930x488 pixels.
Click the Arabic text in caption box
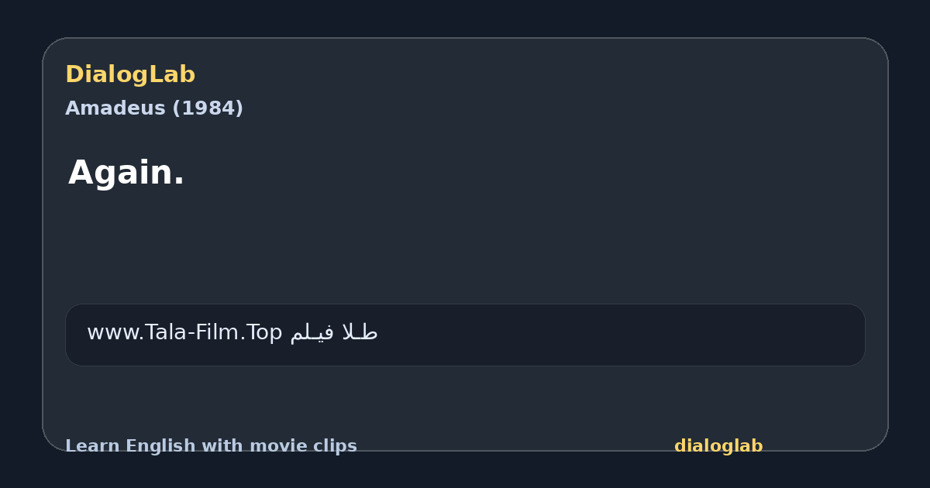[x=334, y=333]
